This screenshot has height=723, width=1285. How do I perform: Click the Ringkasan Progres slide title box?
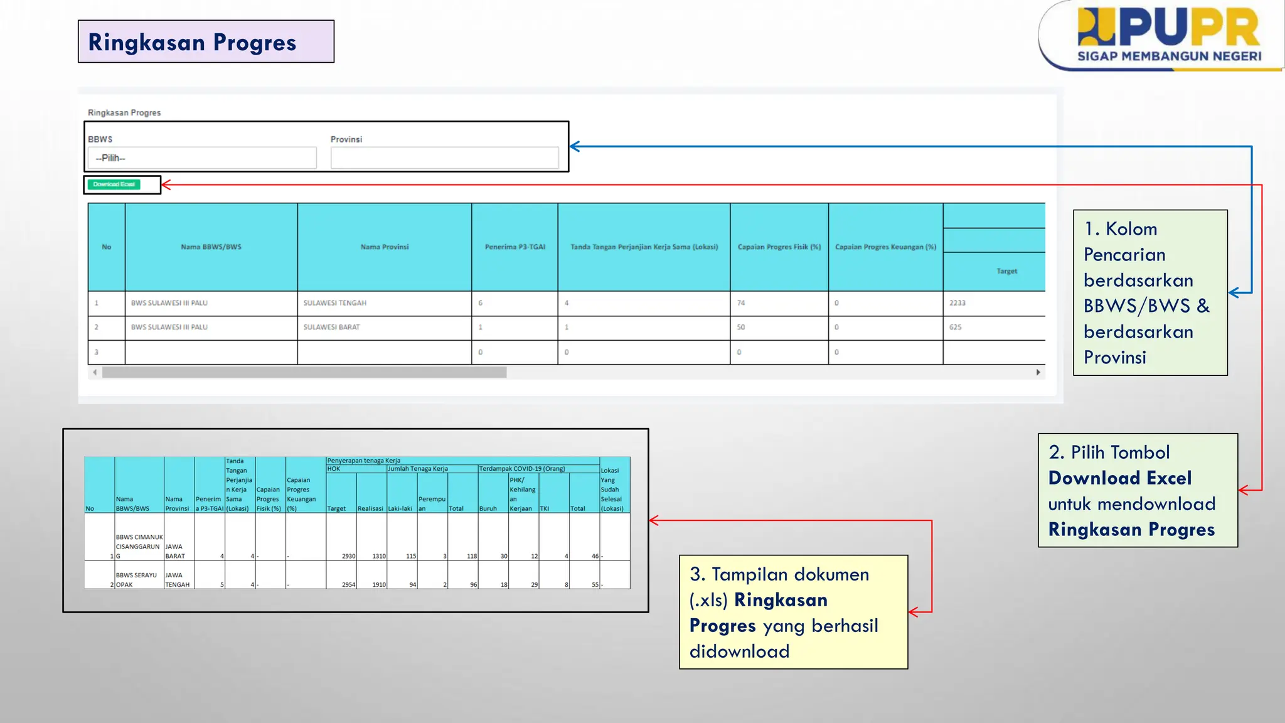click(x=206, y=41)
